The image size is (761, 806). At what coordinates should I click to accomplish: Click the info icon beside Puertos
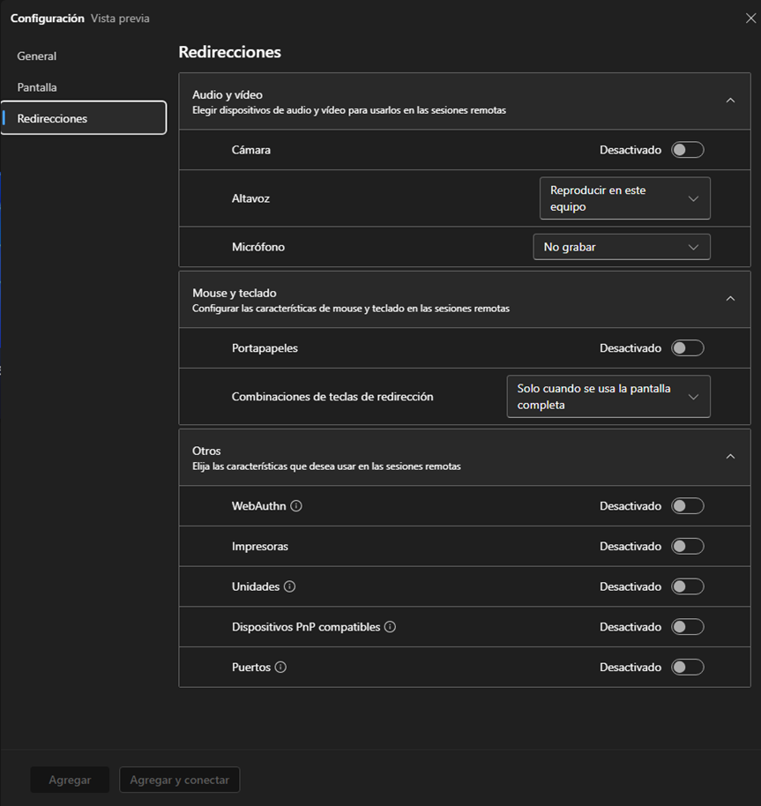280,668
